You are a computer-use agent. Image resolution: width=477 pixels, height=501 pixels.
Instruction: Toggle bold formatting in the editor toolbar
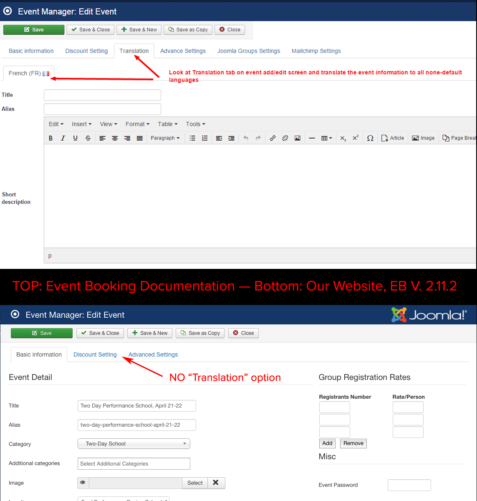pyautogui.click(x=51, y=138)
